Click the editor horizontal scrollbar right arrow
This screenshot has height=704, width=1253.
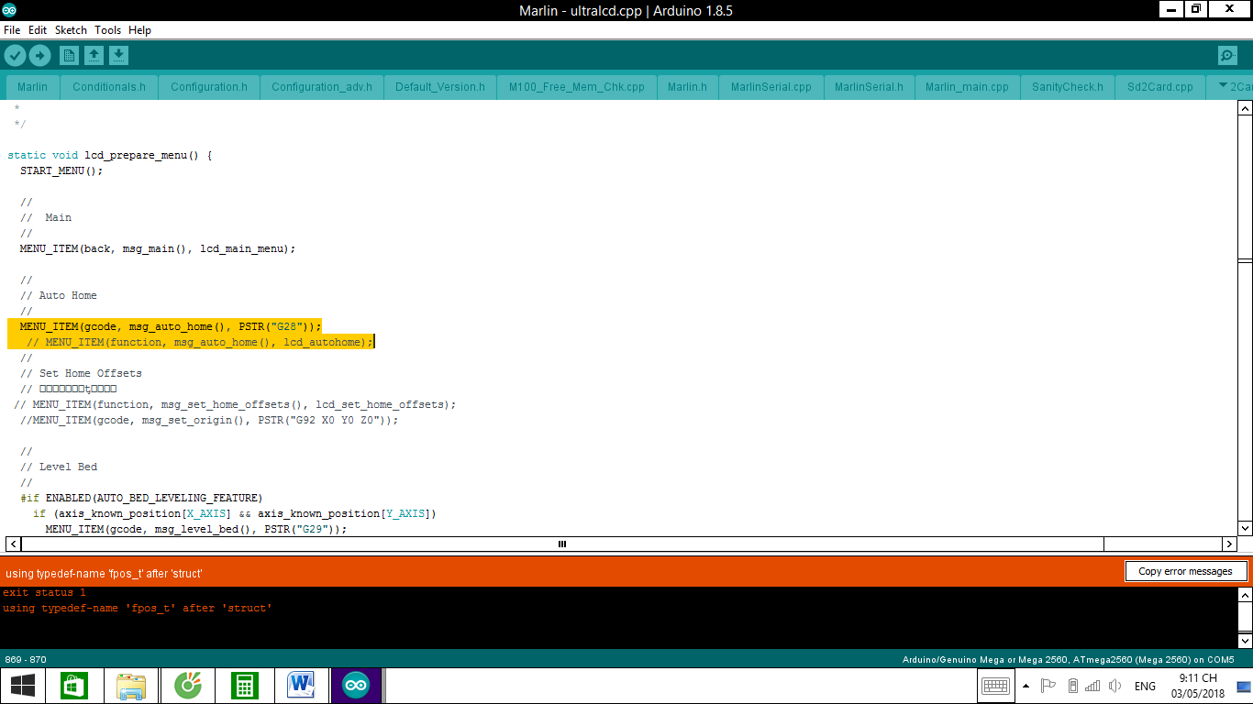1229,544
